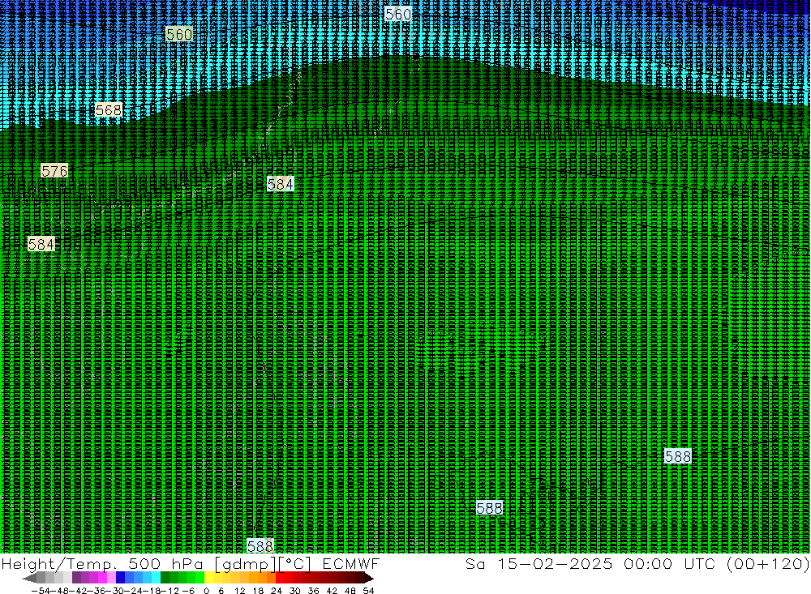The image size is (811, 594).
Task: Pick the bright yellow legend swatch at 0
Action: (x=209, y=578)
